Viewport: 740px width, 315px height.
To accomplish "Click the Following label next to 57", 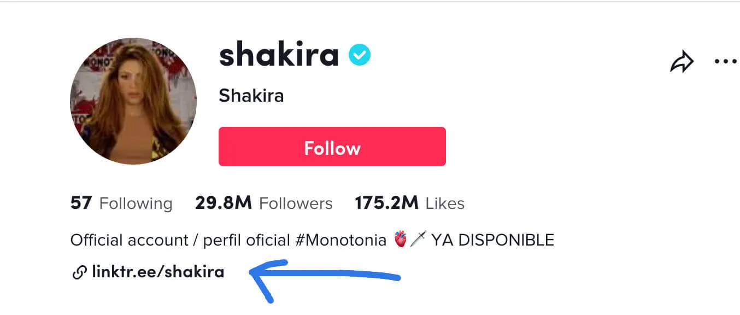I will [x=136, y=203].
